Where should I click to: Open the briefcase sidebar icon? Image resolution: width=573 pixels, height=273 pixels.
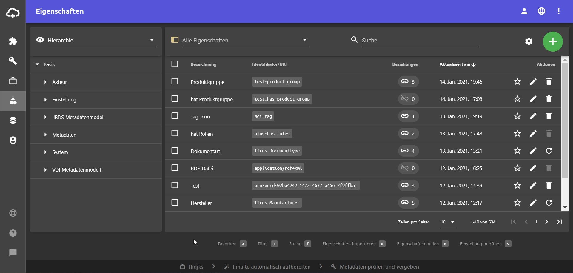tap(13, 81)
